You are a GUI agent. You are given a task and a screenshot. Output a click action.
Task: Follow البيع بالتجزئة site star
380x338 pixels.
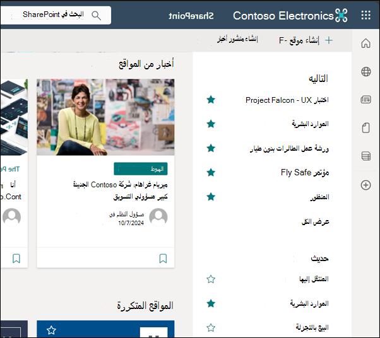coord(211,327)
